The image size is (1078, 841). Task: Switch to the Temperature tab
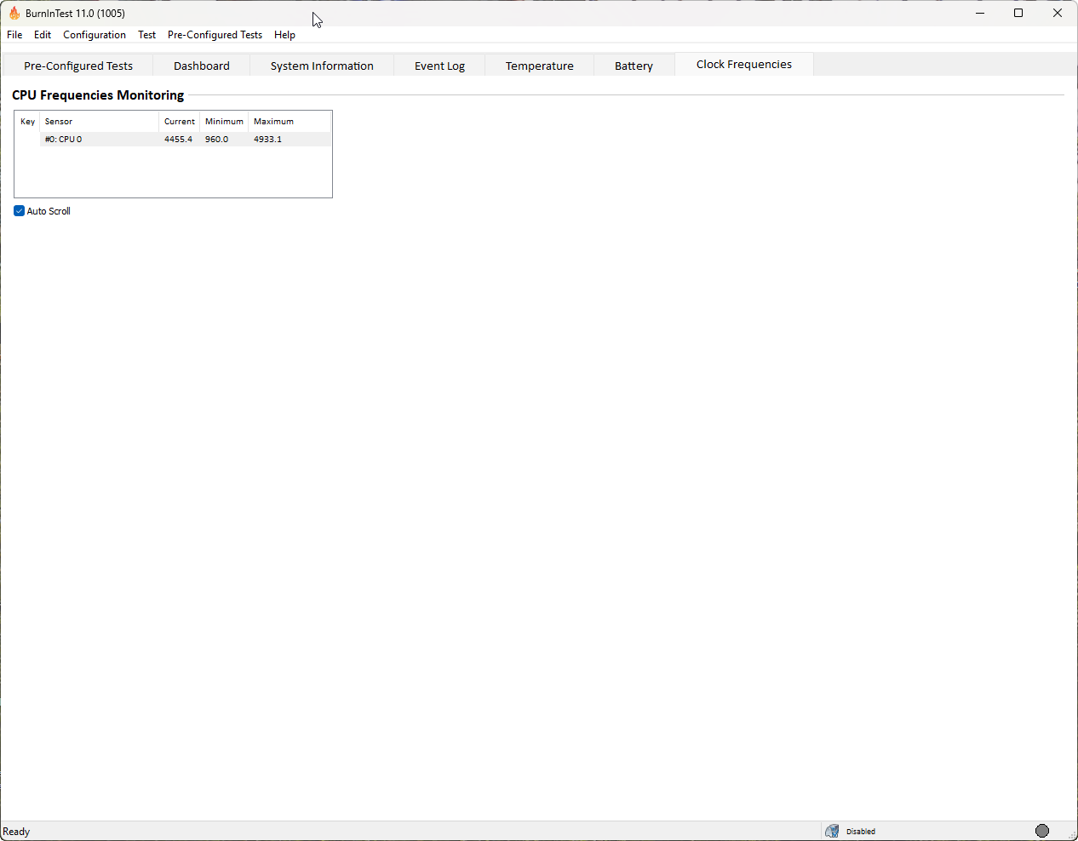tap(539, 66)
